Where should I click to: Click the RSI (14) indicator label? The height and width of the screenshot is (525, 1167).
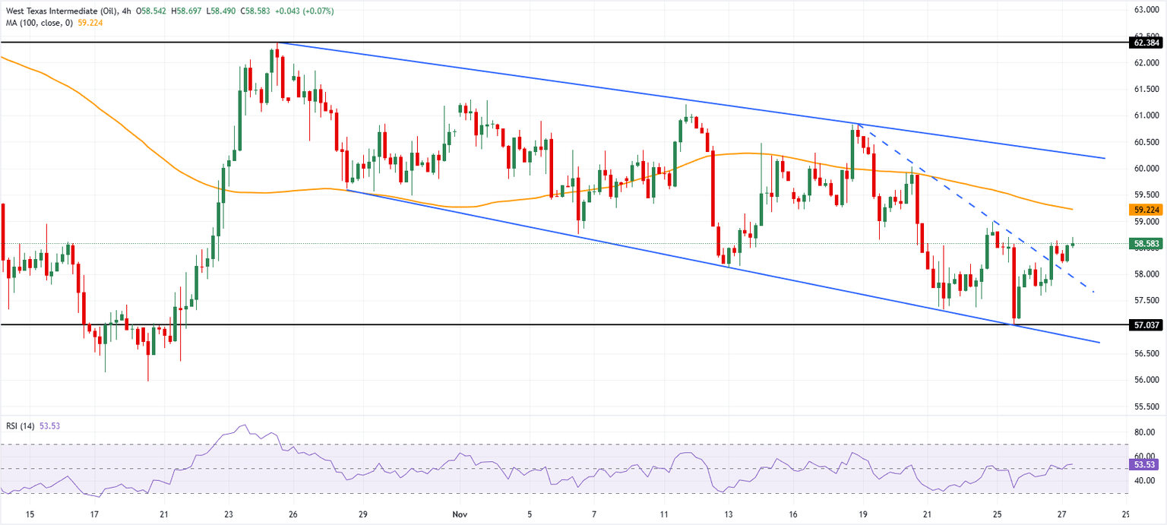tap(21, 425)
